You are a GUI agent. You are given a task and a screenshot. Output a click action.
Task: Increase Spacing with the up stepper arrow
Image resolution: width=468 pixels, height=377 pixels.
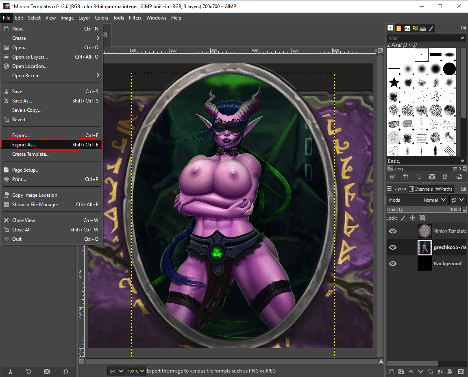click(465, 167)
